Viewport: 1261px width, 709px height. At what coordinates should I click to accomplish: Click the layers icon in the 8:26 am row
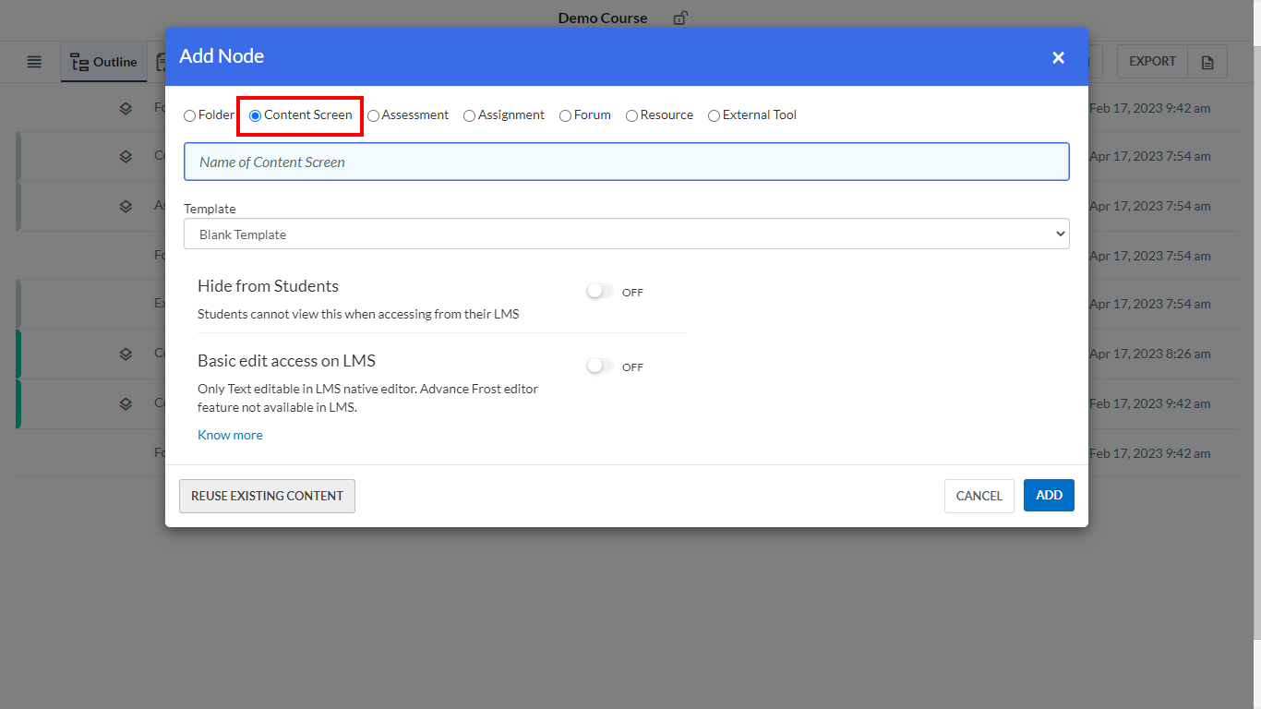point(126,354)
